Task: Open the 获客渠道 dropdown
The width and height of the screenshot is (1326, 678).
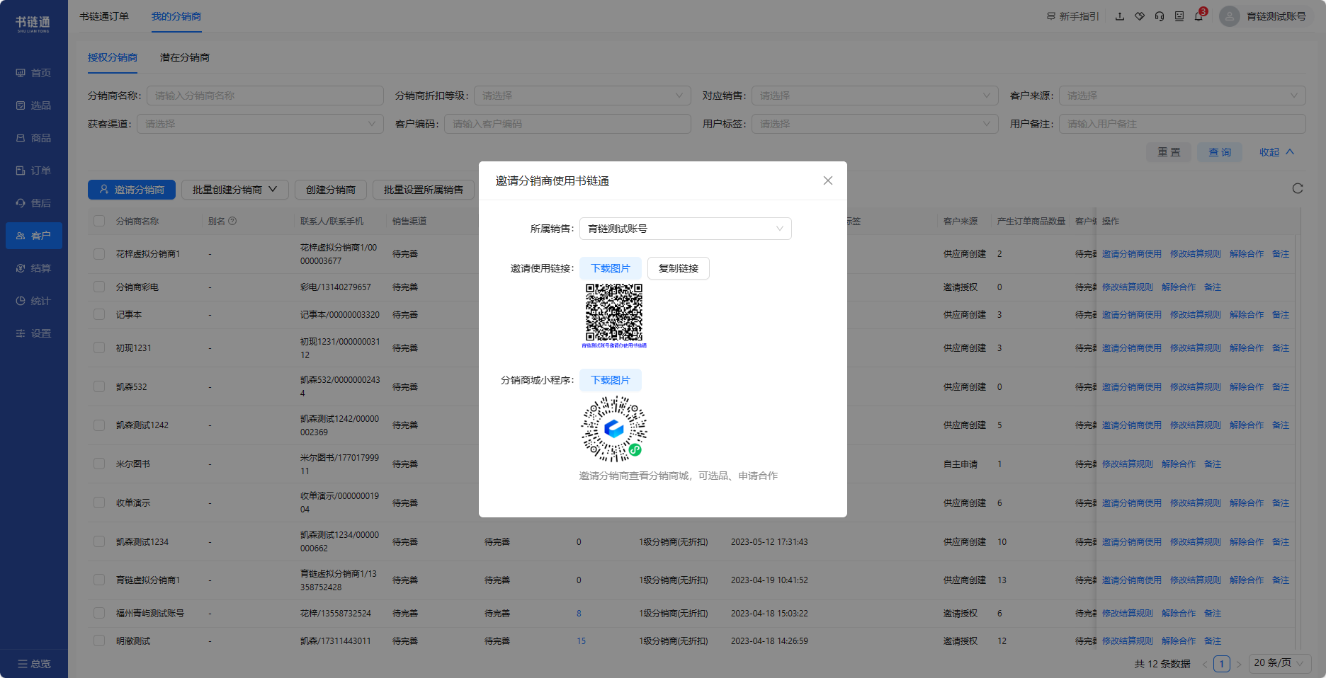Action: 260,124
